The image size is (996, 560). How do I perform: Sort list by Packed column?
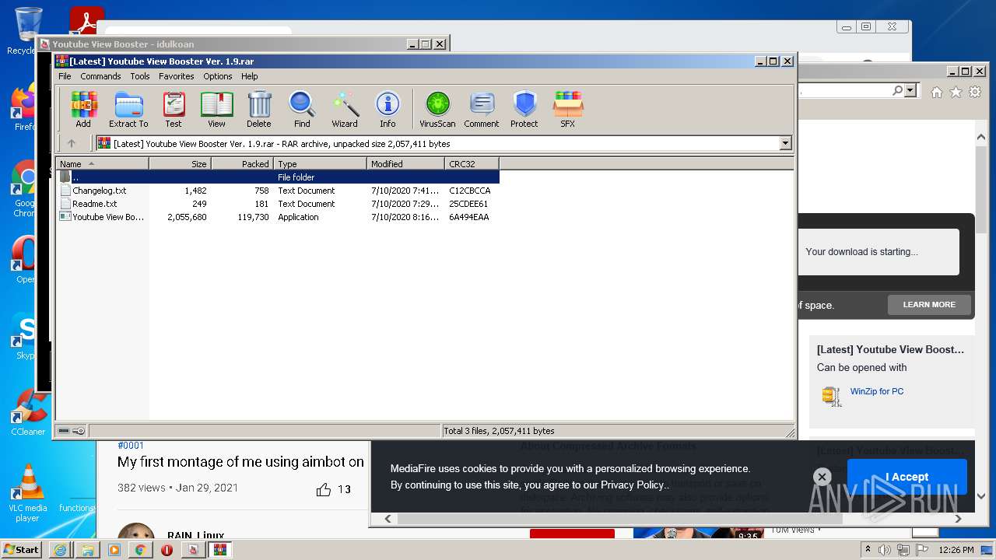(x=242, y=163)
